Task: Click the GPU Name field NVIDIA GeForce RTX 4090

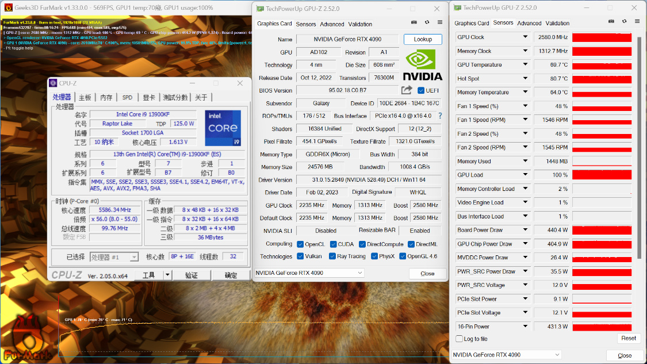Action: pyautogui.click(x=347, y=39)
